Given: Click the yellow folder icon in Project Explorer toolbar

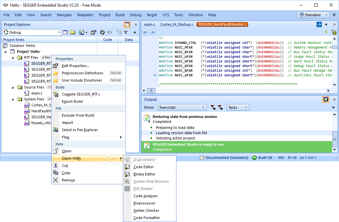Looking at the screenshot, I should (x=73, y=32).
